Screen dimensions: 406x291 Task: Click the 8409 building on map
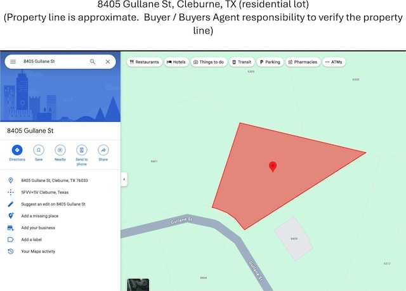click(294, 238)
